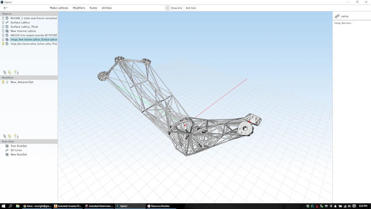The width and height of the screenshot is (371, 209).
Task: Show the New Volume Lattice object via bulb
Action: pos(3,31)
